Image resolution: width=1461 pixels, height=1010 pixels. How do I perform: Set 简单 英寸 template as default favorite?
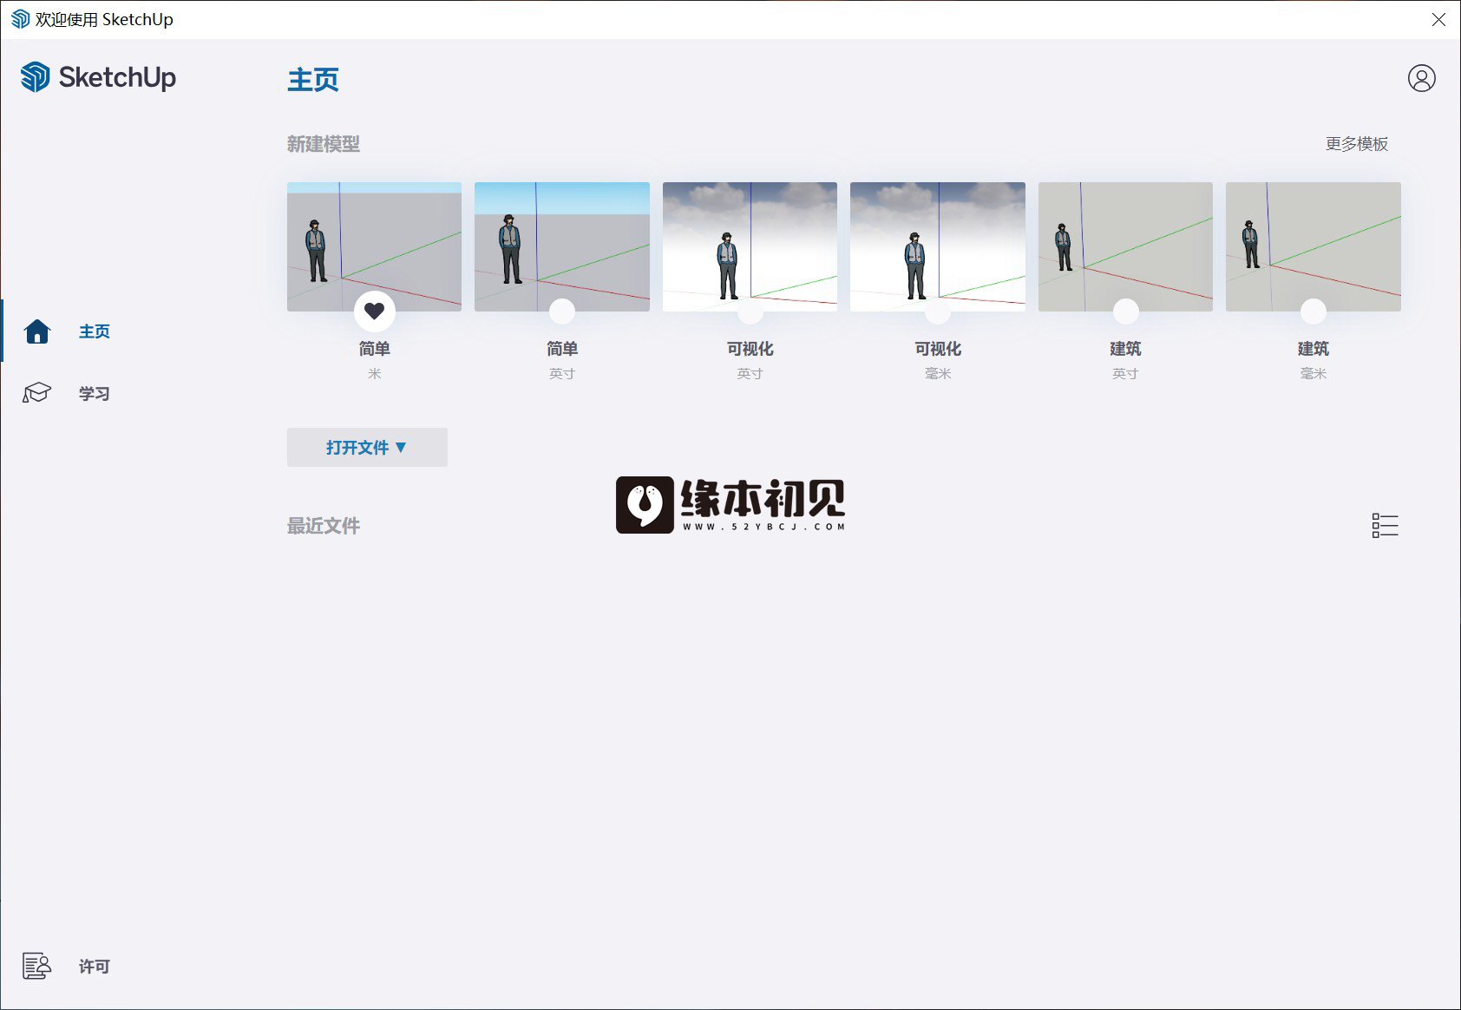coord(562,311)
